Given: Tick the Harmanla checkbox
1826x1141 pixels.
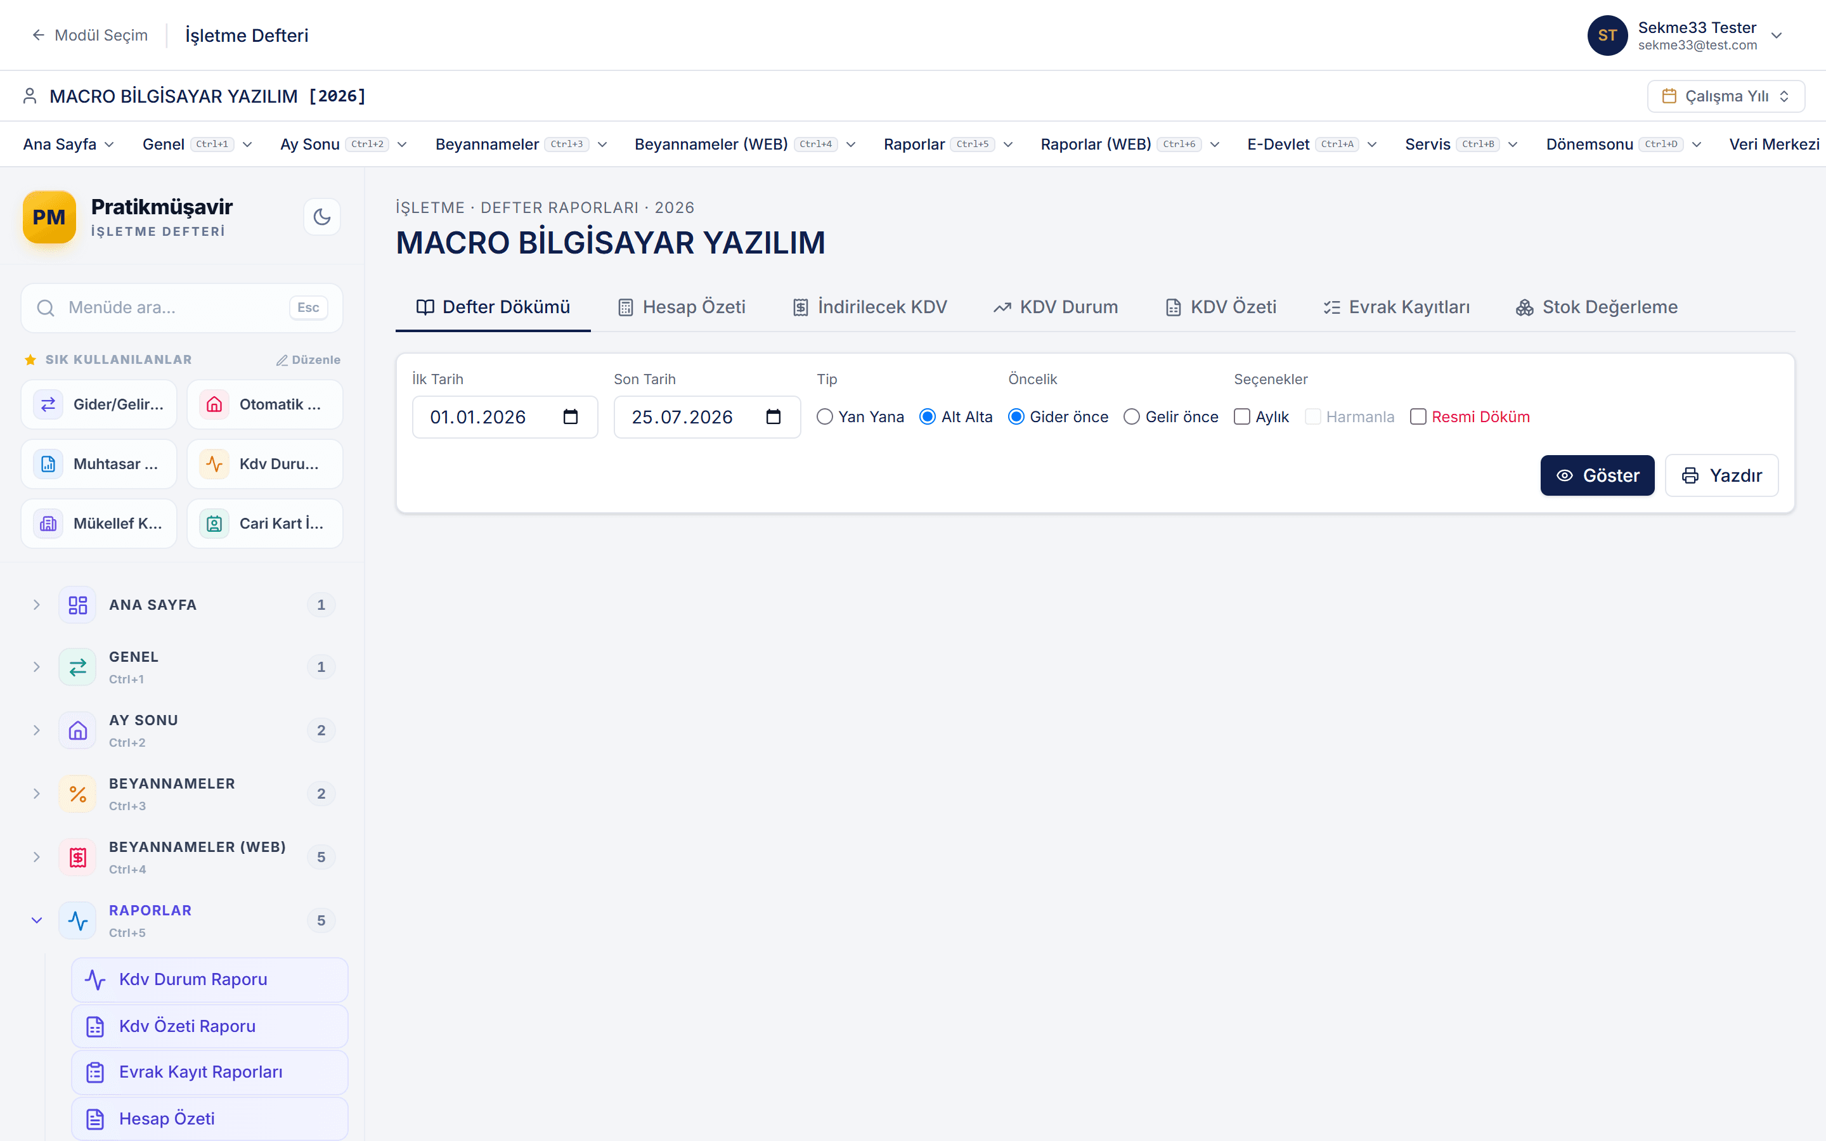Looking at the screenshot, I should point(1313,416).
